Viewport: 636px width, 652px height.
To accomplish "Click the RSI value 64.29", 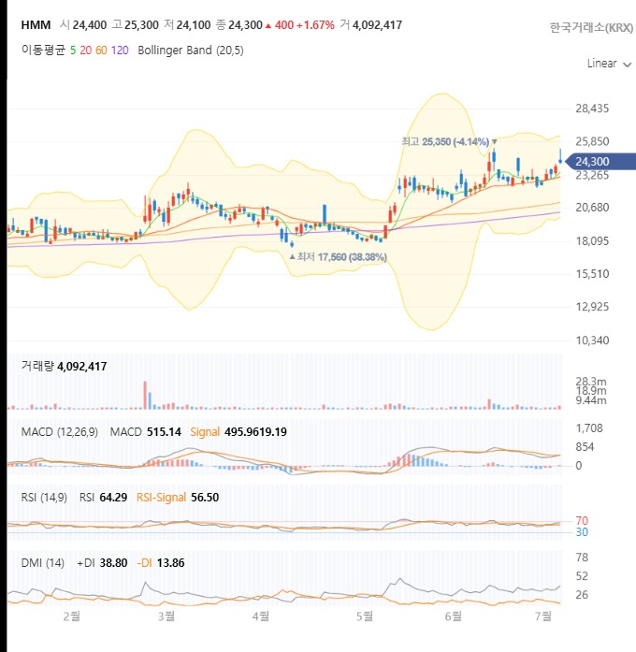I will pyautogui.click(x=113, y=498).
